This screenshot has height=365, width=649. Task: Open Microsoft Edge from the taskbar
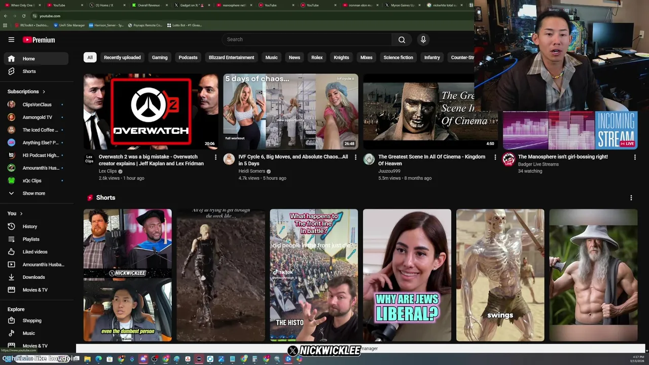[x=98, y=359]
